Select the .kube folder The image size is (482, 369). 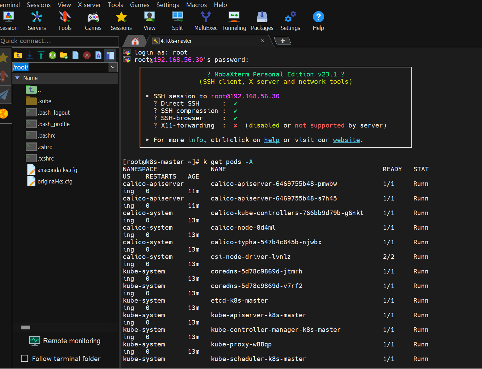39,101
